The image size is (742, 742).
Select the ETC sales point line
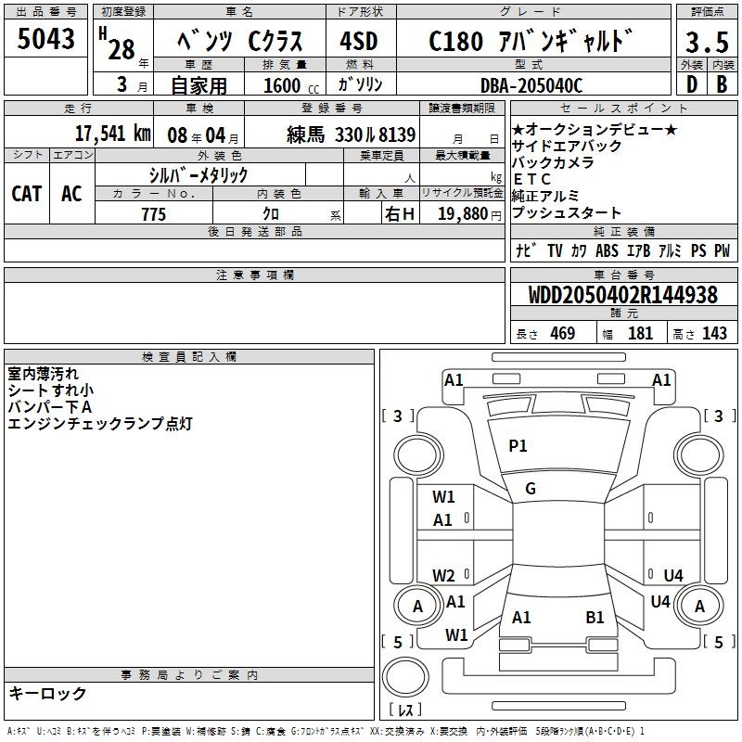click(531, 179)
